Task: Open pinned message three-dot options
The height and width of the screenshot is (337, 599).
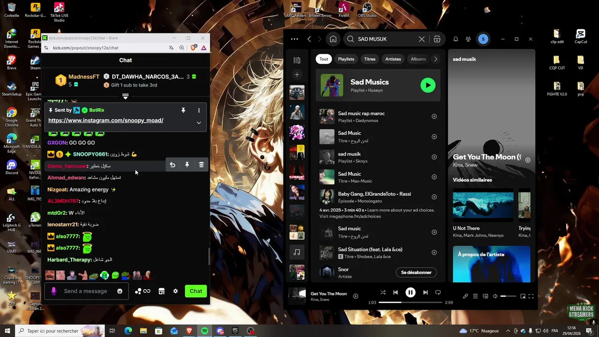Action: coord(199,110)
